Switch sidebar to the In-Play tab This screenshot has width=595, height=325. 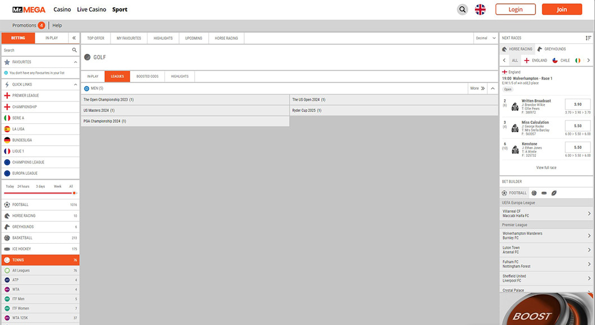pyautogui.click(x=52, y=38)
